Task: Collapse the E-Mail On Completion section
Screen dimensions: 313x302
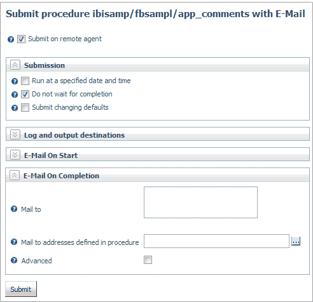Action: [x=15, y=175]
